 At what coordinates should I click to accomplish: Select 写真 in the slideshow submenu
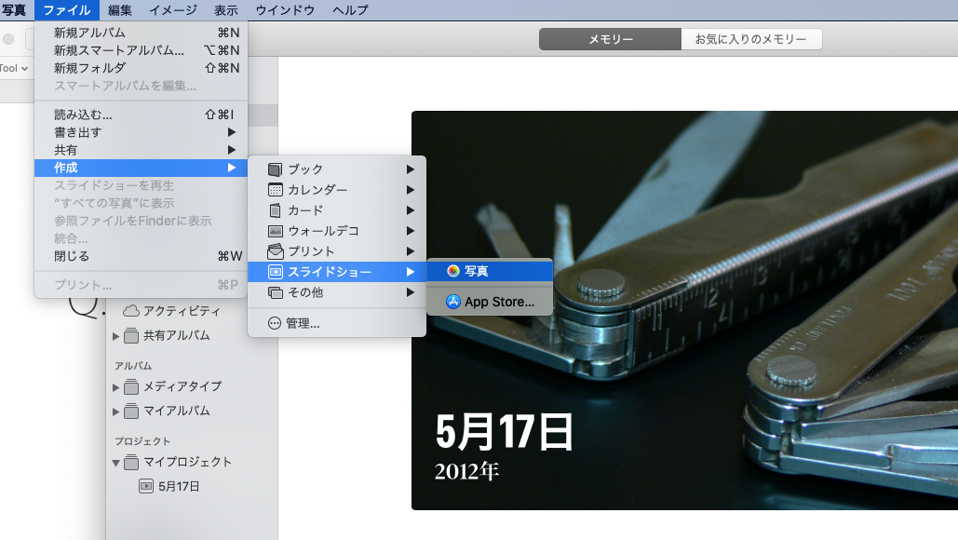pyautogui.click(x=490, y=271)
